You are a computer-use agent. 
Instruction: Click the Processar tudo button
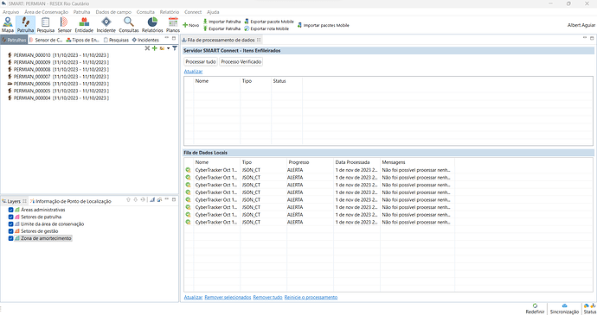(201, 61)
